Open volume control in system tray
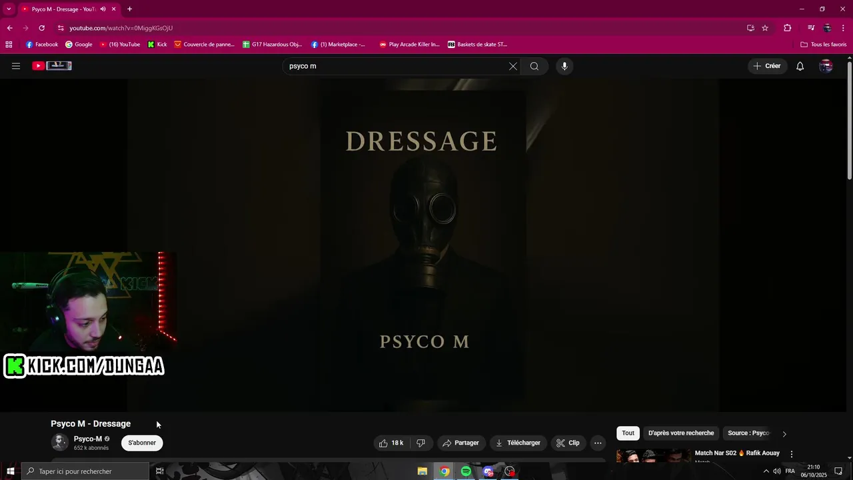853x480 pixels. tap(777, 471)
